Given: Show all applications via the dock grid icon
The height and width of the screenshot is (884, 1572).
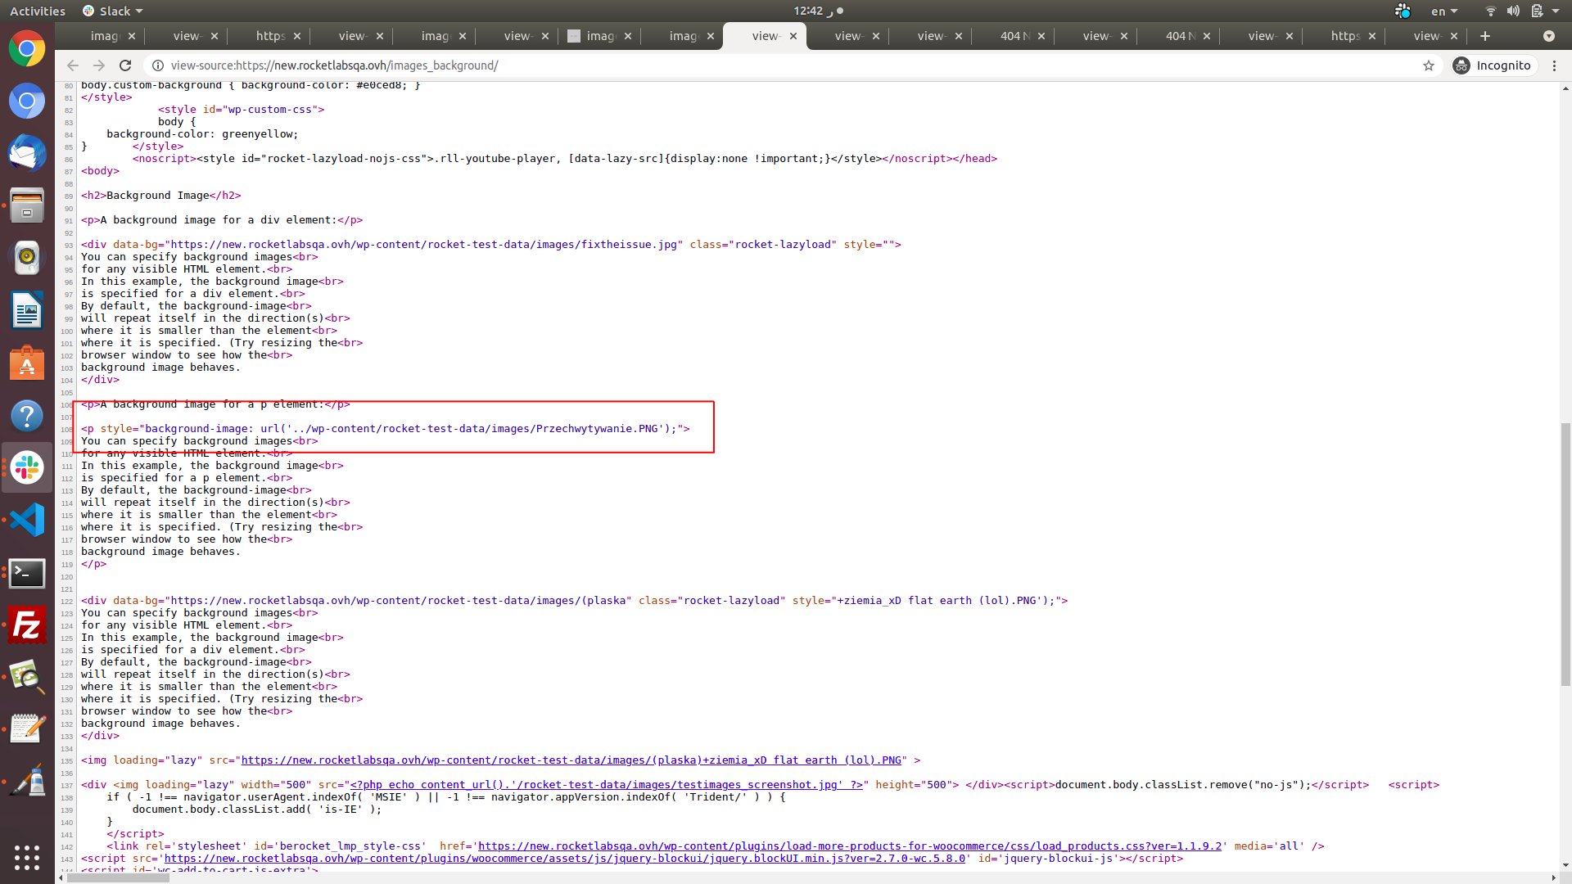Looking at the screenshot, I should coord(27,858).
